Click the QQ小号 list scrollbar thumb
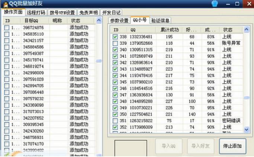The image size is (254, 157). click(247, 97)
